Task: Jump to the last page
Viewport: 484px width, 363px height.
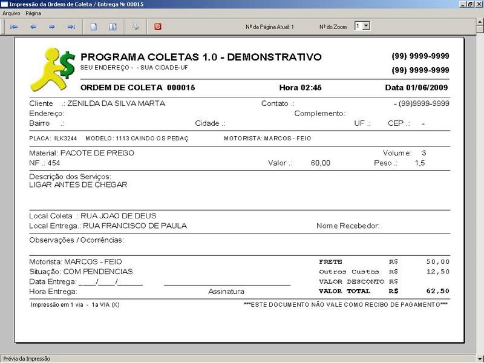Action: point(71,27)
